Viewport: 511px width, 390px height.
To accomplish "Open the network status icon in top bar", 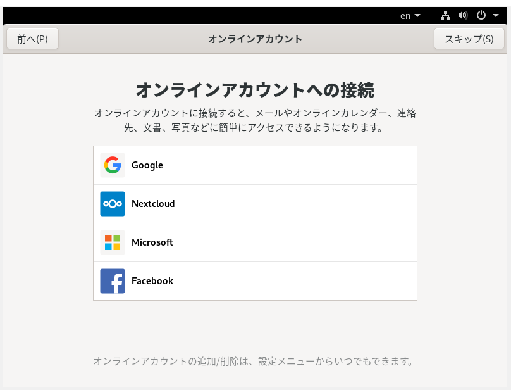I will click(445, 15).
